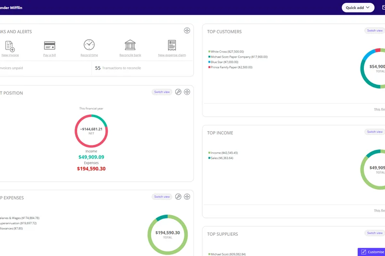Open the wrench settings on Top Expenses
The height and width of the screenshot is (256, 385).
[178, 196]
